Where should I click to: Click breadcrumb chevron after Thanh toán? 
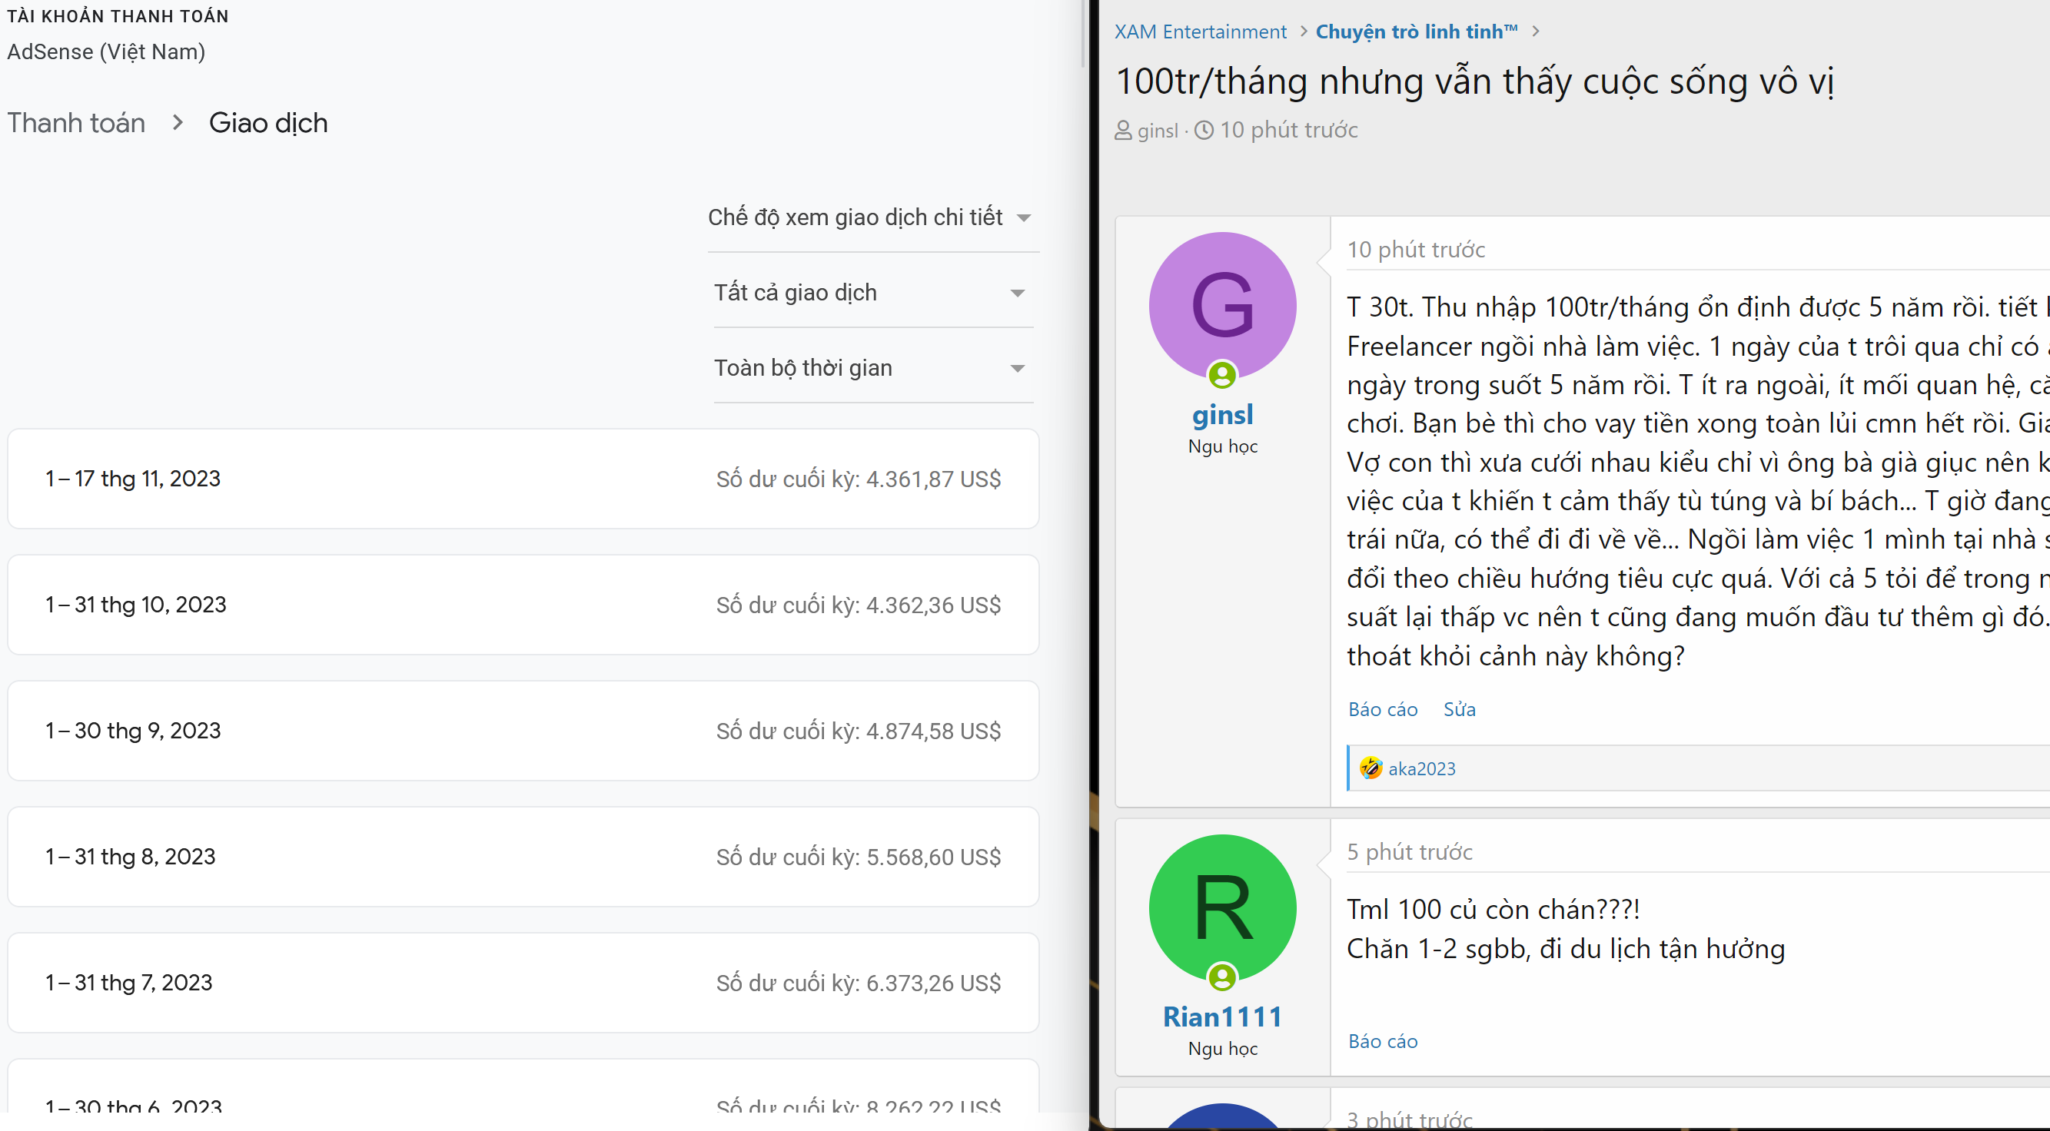point(178,122)
